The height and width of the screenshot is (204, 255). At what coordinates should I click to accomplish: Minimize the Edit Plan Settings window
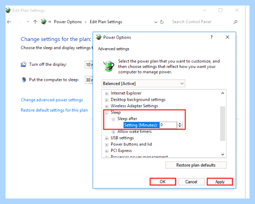(204, 11)
